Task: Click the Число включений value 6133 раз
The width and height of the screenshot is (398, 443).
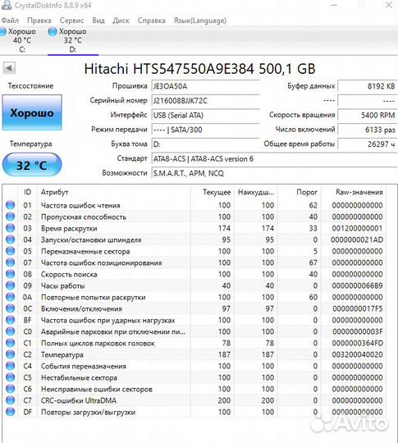Action: 368,130
